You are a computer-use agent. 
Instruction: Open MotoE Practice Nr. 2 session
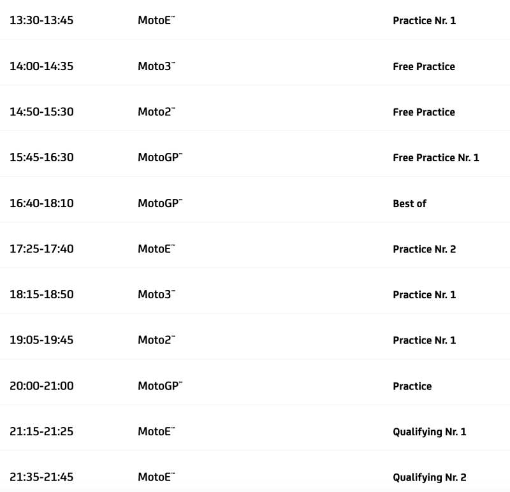point(424,249)
